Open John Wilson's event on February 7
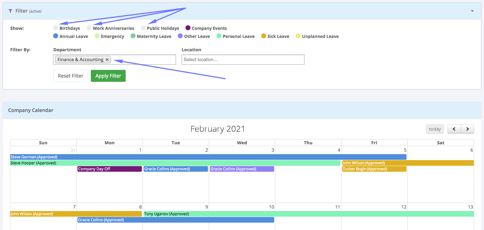This screenshot has width=484, height=230. (x=76, y=214)
